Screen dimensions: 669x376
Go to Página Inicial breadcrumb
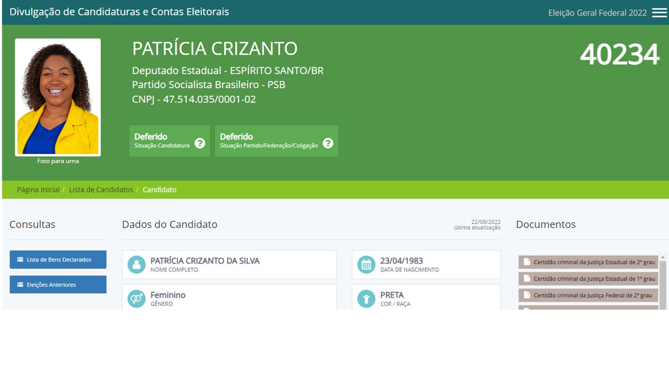(x=38, y=190)
